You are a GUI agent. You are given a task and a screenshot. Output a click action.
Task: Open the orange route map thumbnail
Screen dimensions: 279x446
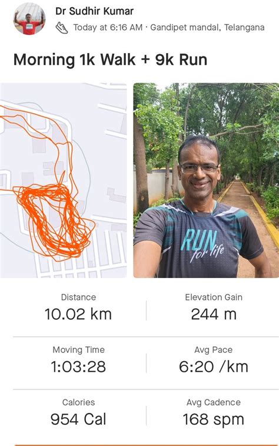click(x=63, y=180)
